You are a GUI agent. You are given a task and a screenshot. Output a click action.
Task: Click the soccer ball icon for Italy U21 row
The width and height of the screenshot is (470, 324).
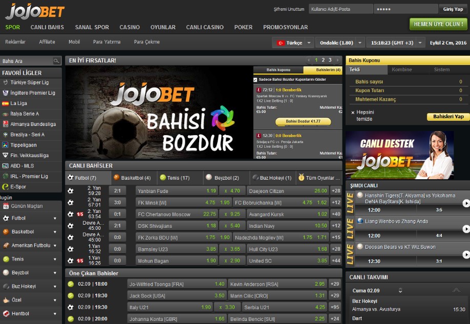(x=71, y=307)
